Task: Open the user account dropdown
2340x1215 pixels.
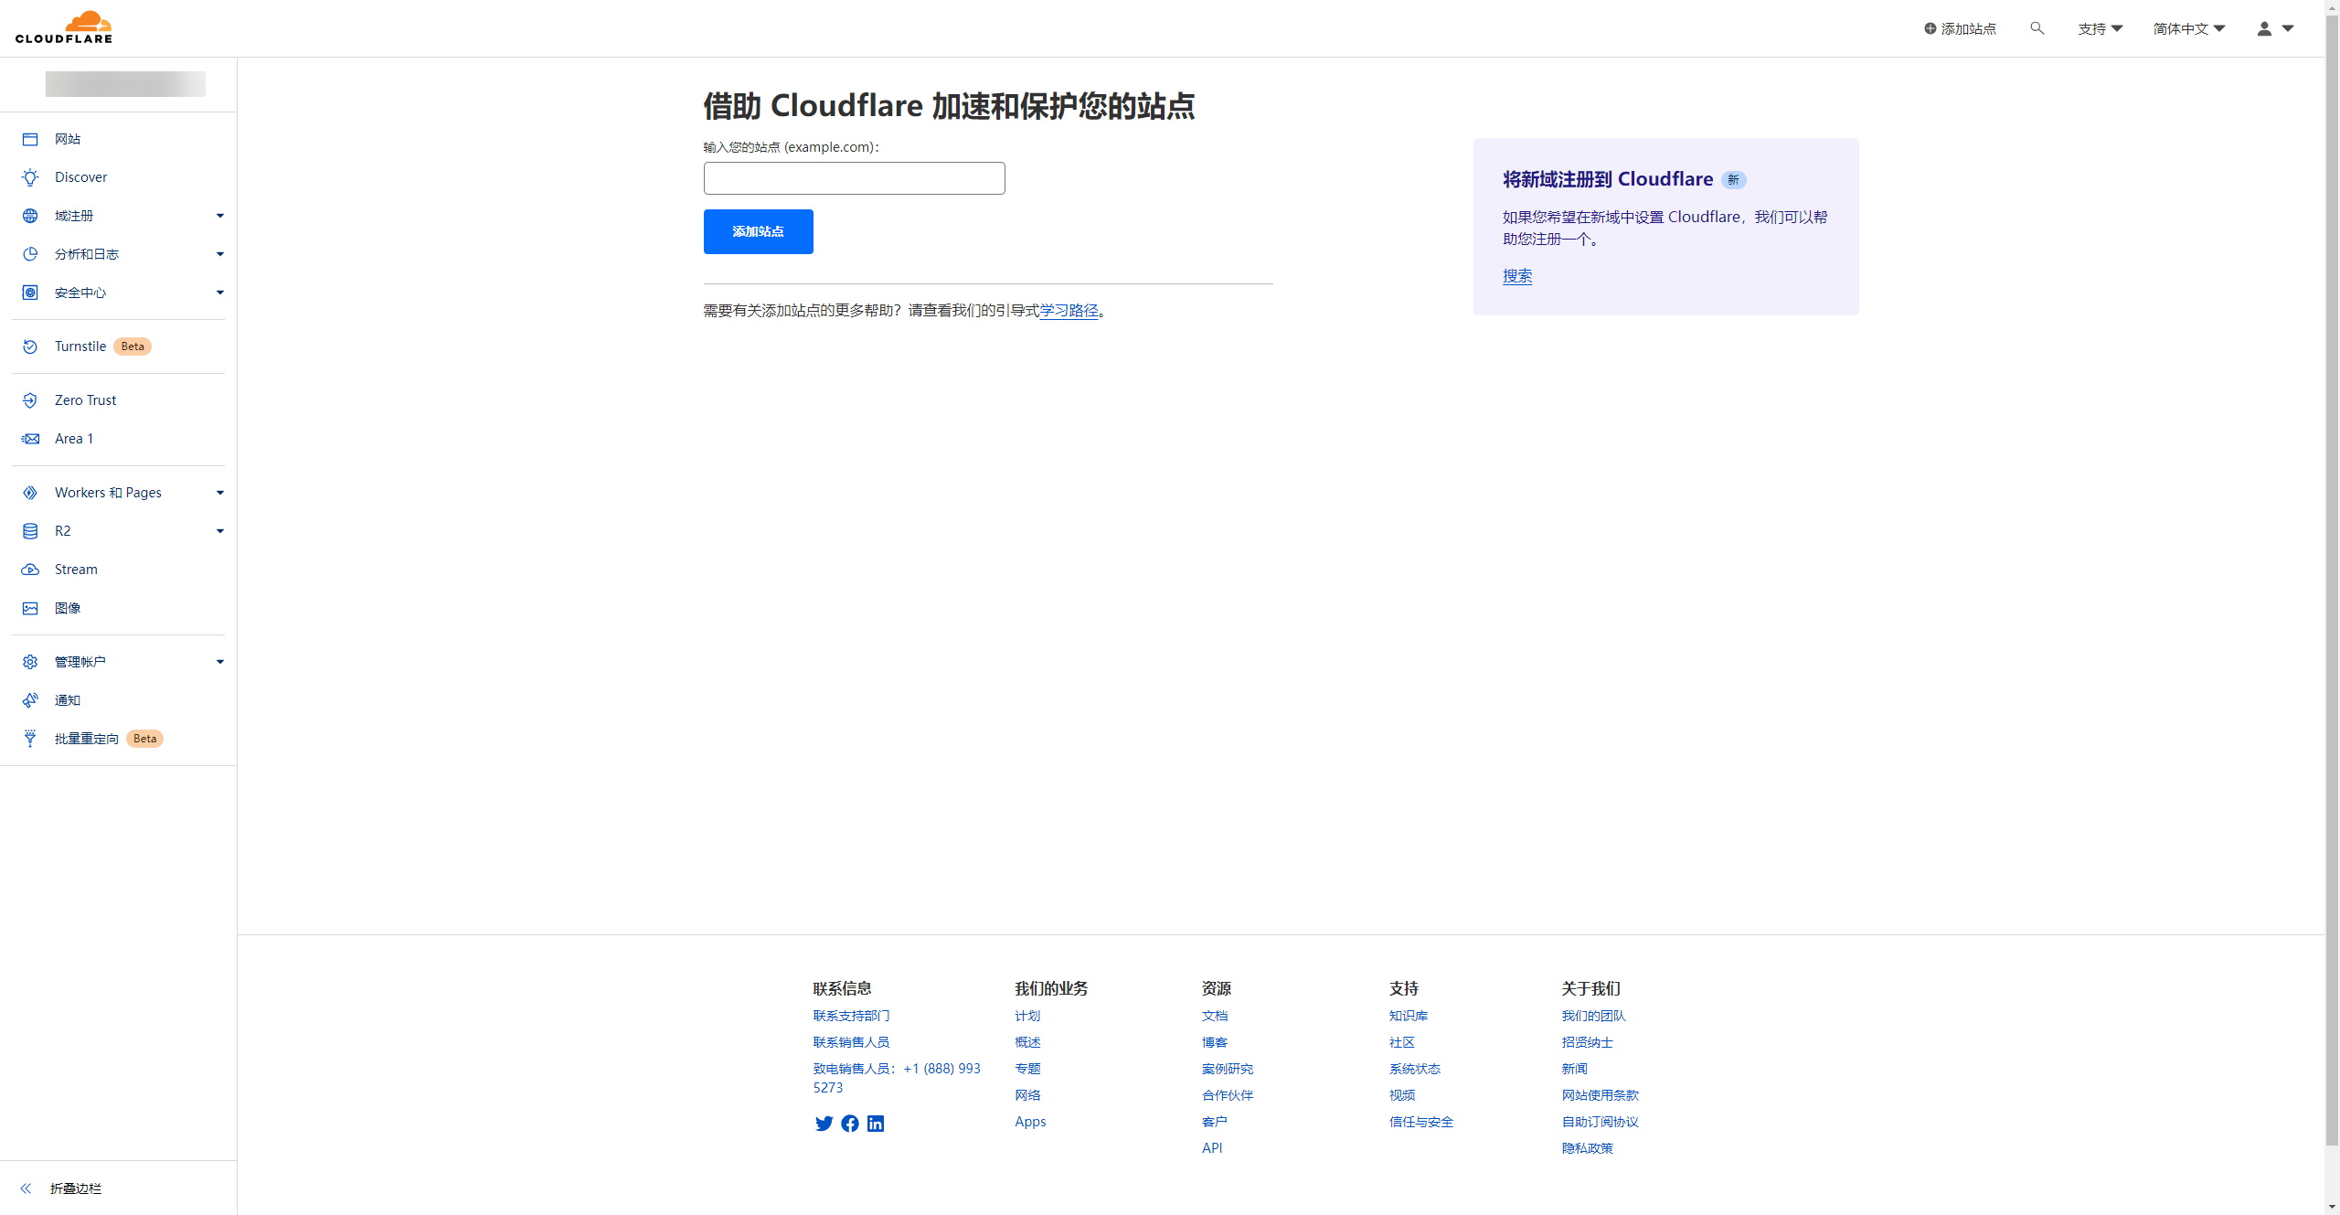Action: [2274, 28]
